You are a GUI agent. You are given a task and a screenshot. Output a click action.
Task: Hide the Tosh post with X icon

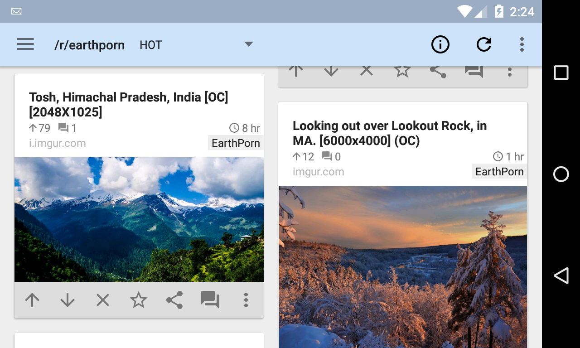[x=103, y=300]
